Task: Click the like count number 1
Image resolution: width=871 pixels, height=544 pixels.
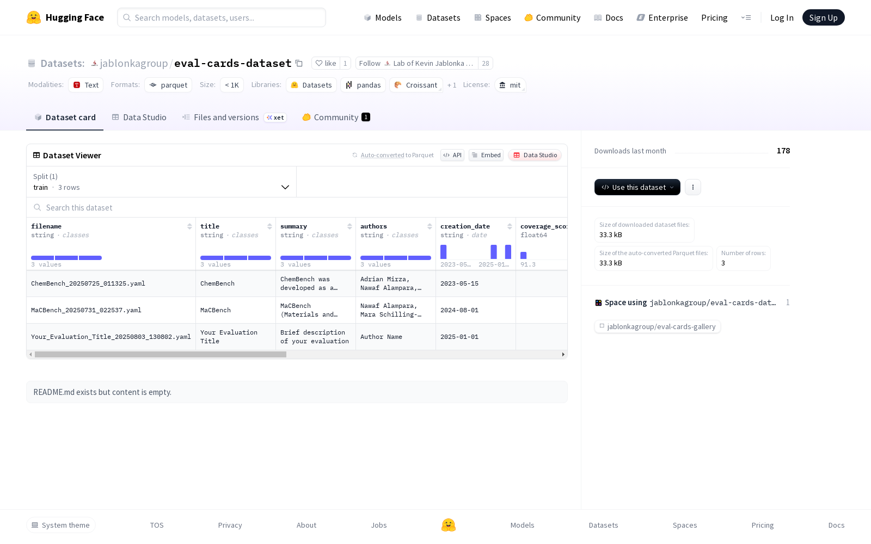Action: [345, 63]
